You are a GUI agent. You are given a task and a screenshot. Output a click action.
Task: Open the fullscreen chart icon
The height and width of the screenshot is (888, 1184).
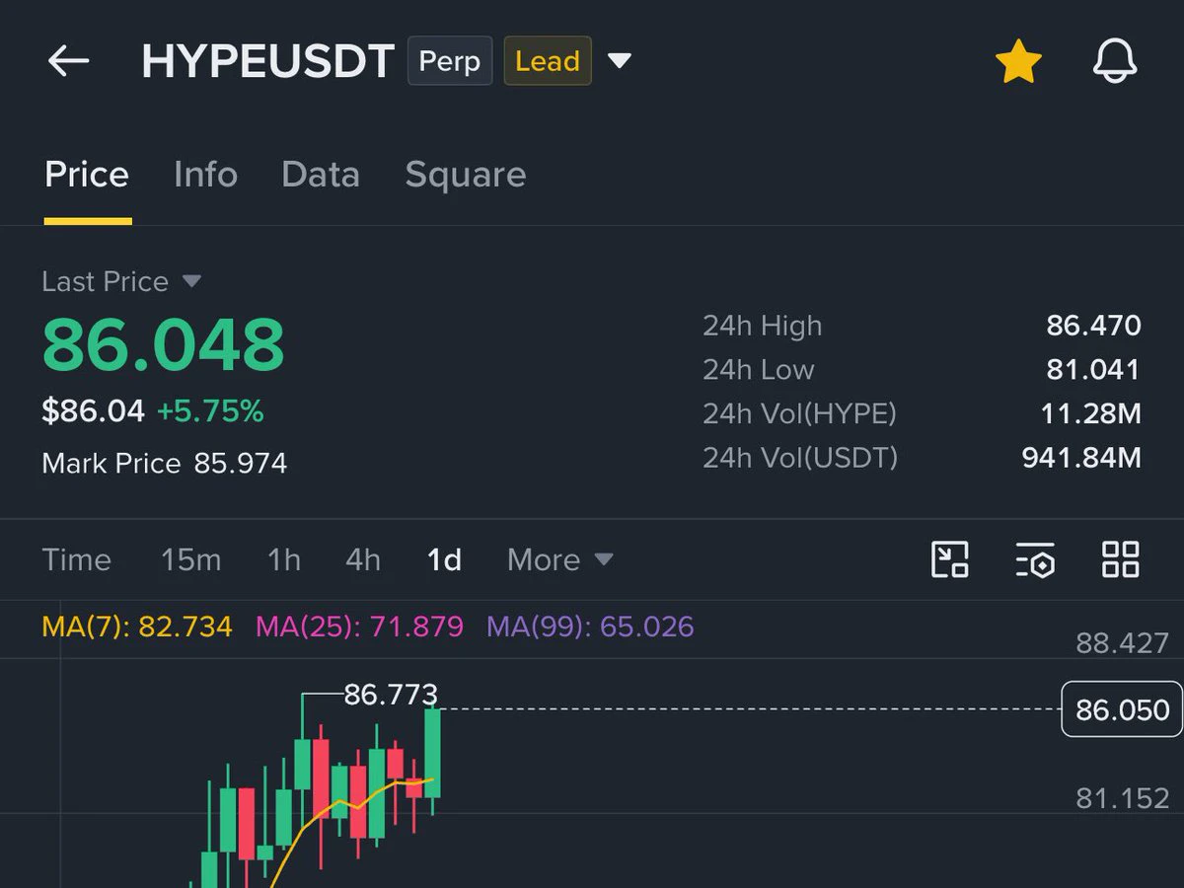[x=950, y=559]
